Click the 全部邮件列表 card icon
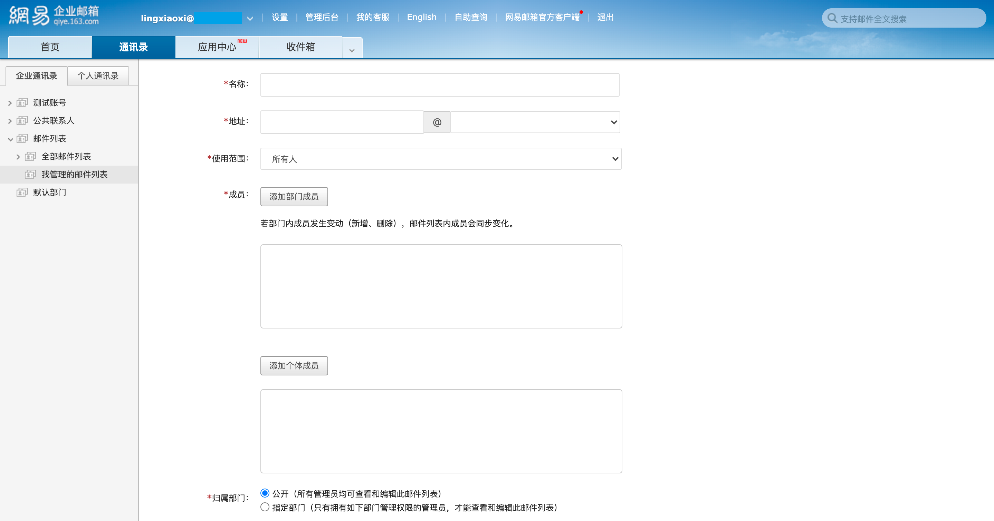994x521 pixels. click(30, 156)
